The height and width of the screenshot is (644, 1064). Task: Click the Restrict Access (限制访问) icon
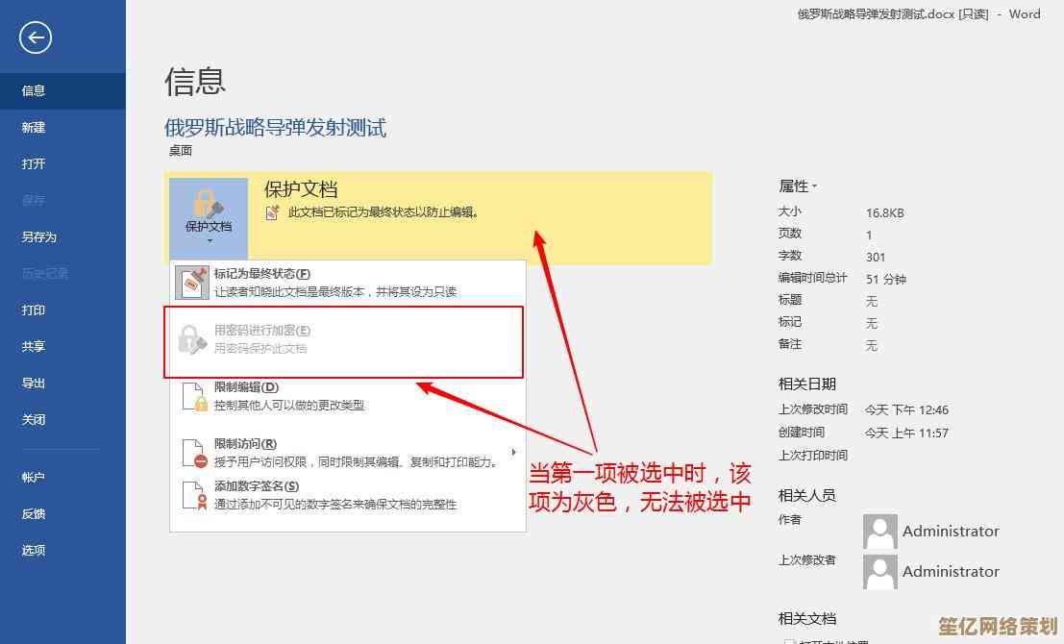pyautogui.click(x=194, y=453)
